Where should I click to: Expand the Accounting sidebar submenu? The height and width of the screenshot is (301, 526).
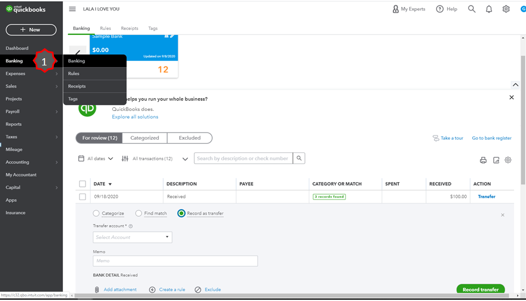point(56,162)
